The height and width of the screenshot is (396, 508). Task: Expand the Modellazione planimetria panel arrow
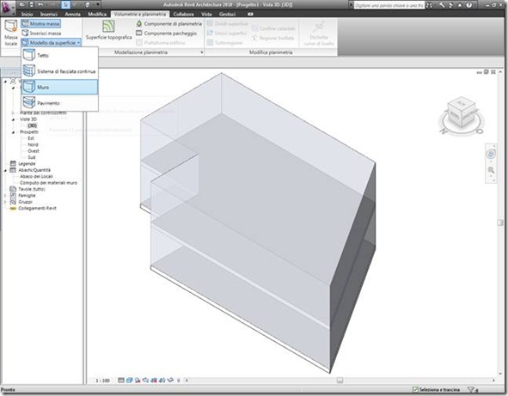click(202, 52)
